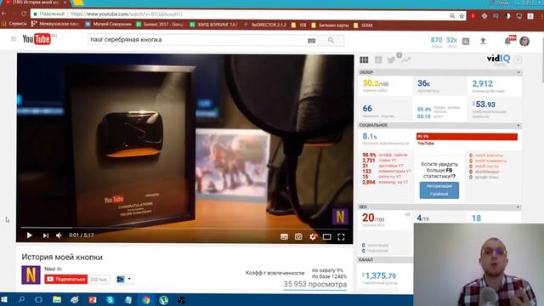Skip to the next video
The image size is (544, 306).
[x=45, y=235]
